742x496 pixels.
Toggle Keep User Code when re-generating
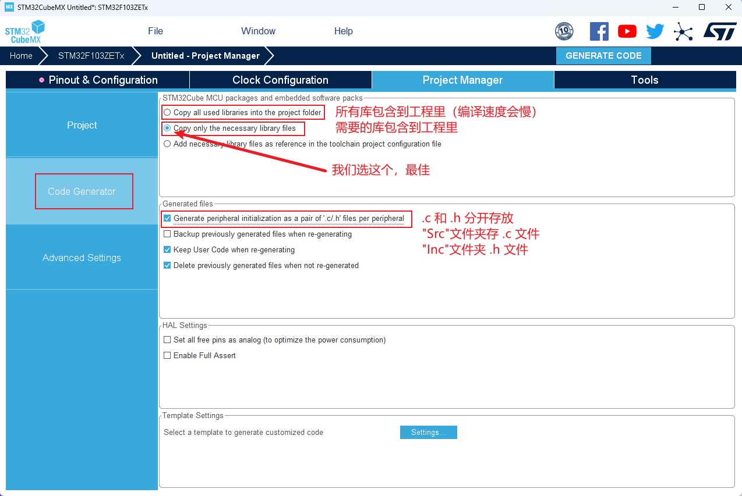[x=168, y=250]
